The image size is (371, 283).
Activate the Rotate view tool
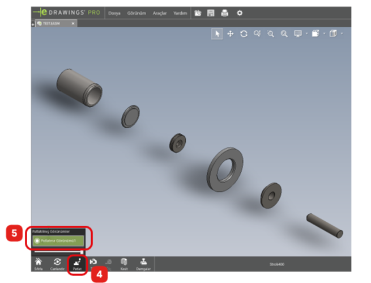click(x=244, y=33)
